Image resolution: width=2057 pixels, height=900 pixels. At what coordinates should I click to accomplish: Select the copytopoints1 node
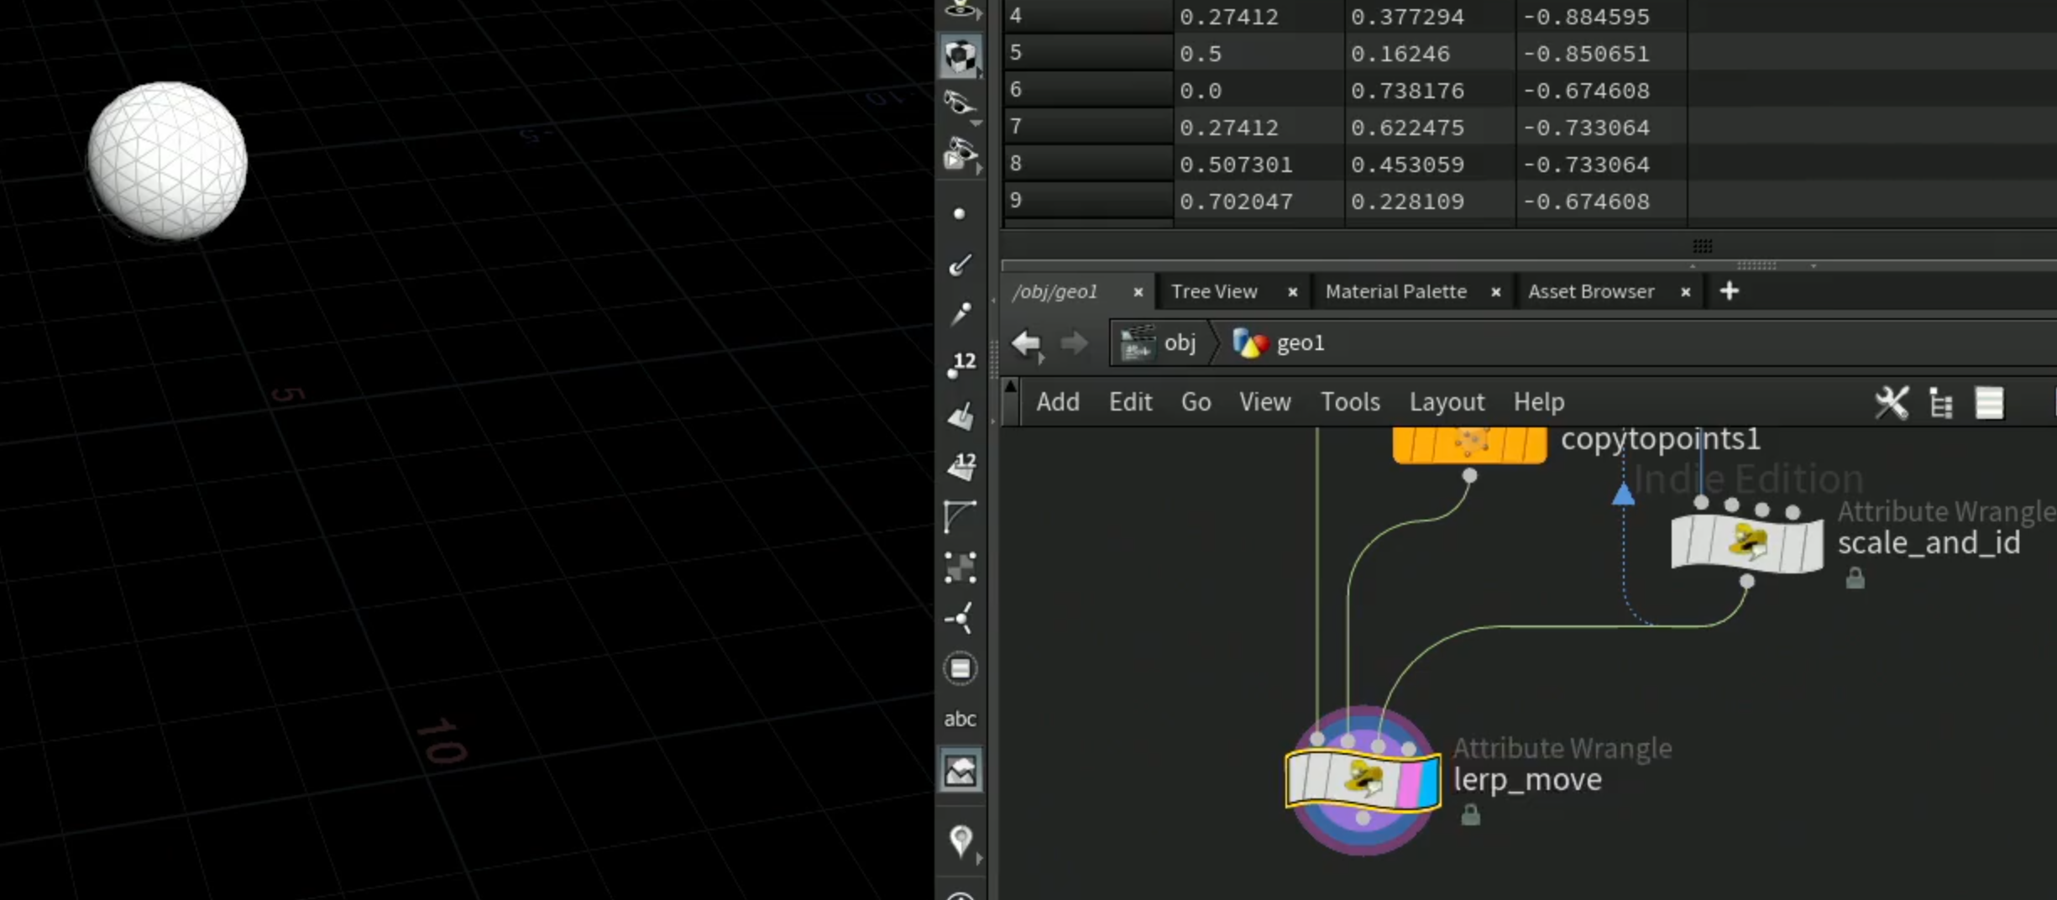pos(1469,443)
